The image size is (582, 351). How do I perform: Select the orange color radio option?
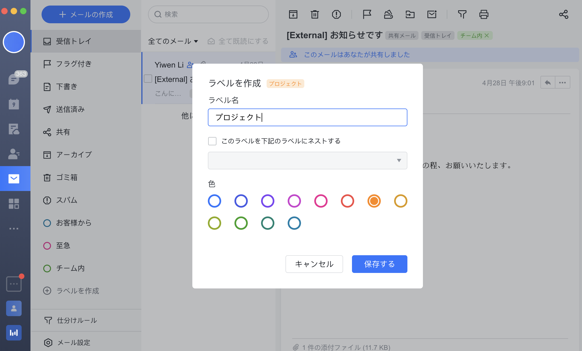click(374, 201)
